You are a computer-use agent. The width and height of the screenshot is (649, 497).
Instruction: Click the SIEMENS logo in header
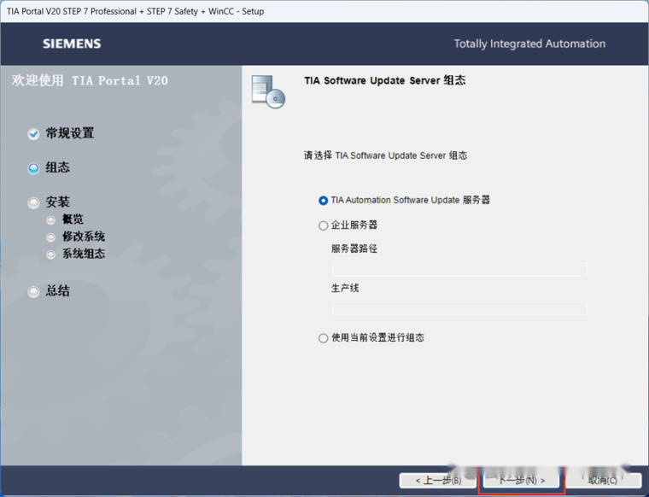tap(72, 44)
